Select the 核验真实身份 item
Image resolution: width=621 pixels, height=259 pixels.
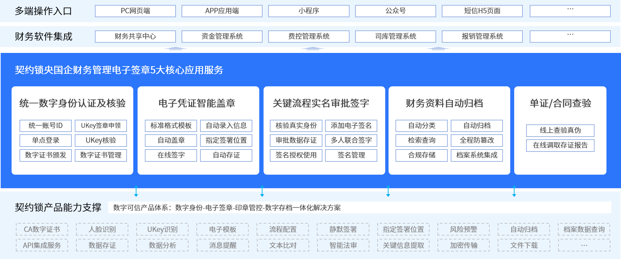point(296,126)
